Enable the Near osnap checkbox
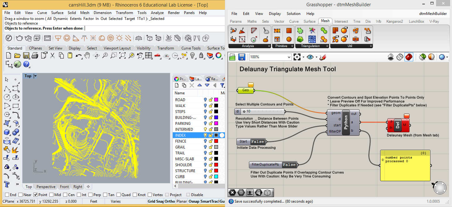The image size is (452, 207). pyautogui.click(x=20, y=195)
